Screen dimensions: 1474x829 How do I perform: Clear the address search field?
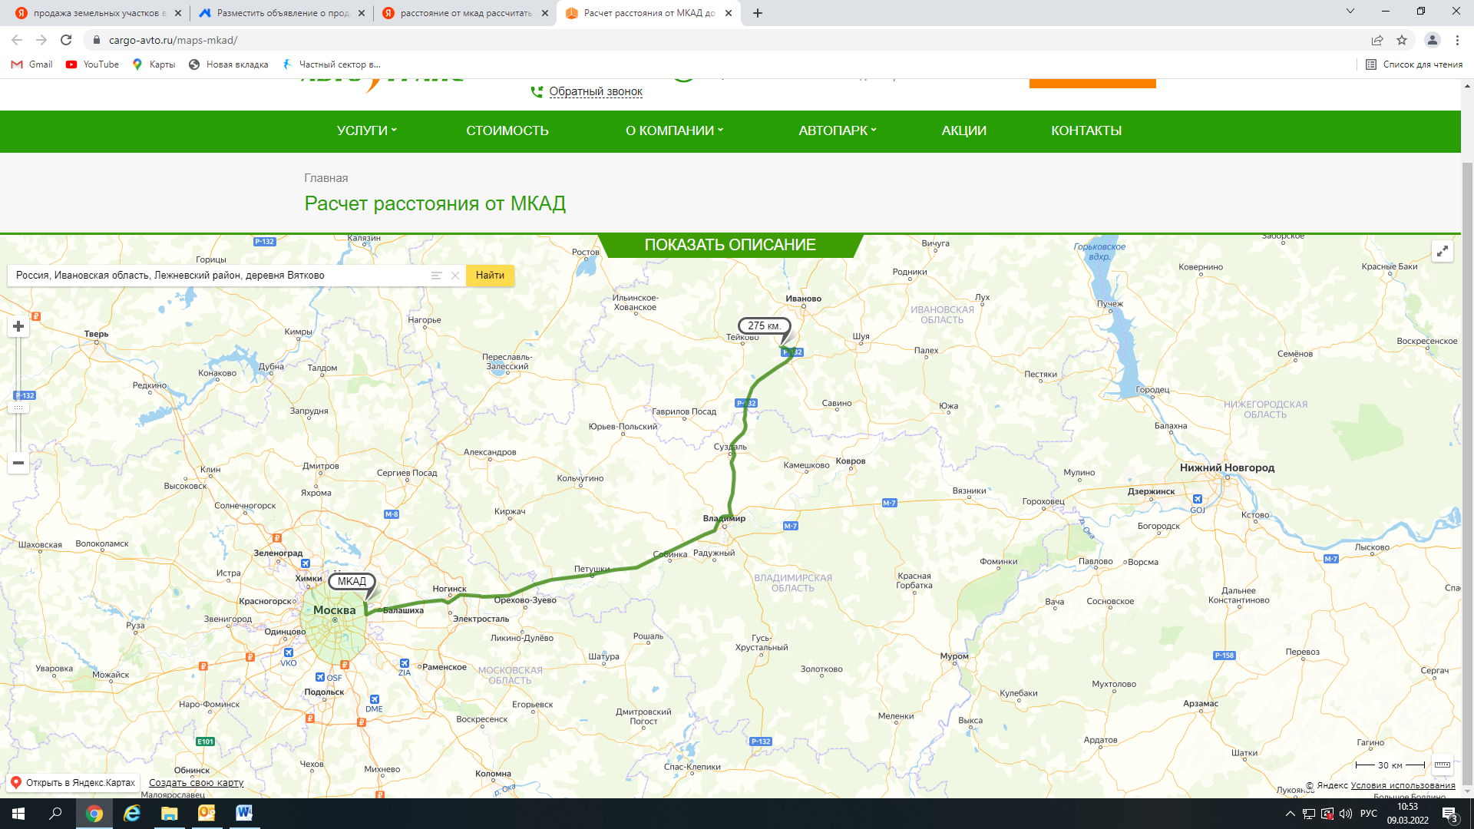pyautogui.click(x=455, y=276)
